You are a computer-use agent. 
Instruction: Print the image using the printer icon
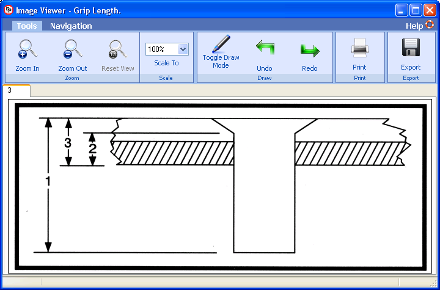359,48
